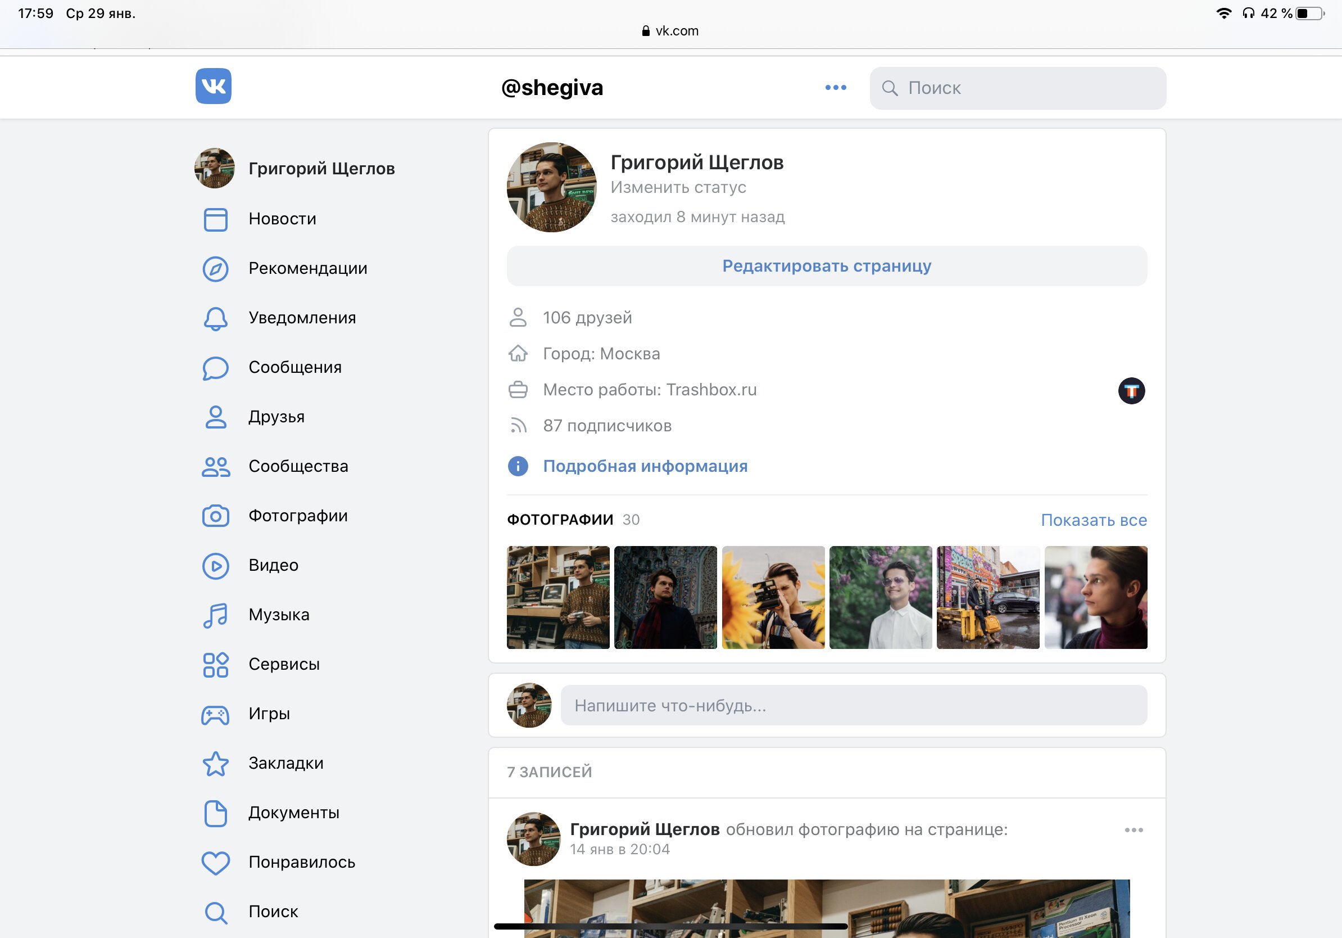Open the sunflower camera photo thumbnail
Image resolution: width=1342 pixels, height=938 pixels.
click(773, 597)
